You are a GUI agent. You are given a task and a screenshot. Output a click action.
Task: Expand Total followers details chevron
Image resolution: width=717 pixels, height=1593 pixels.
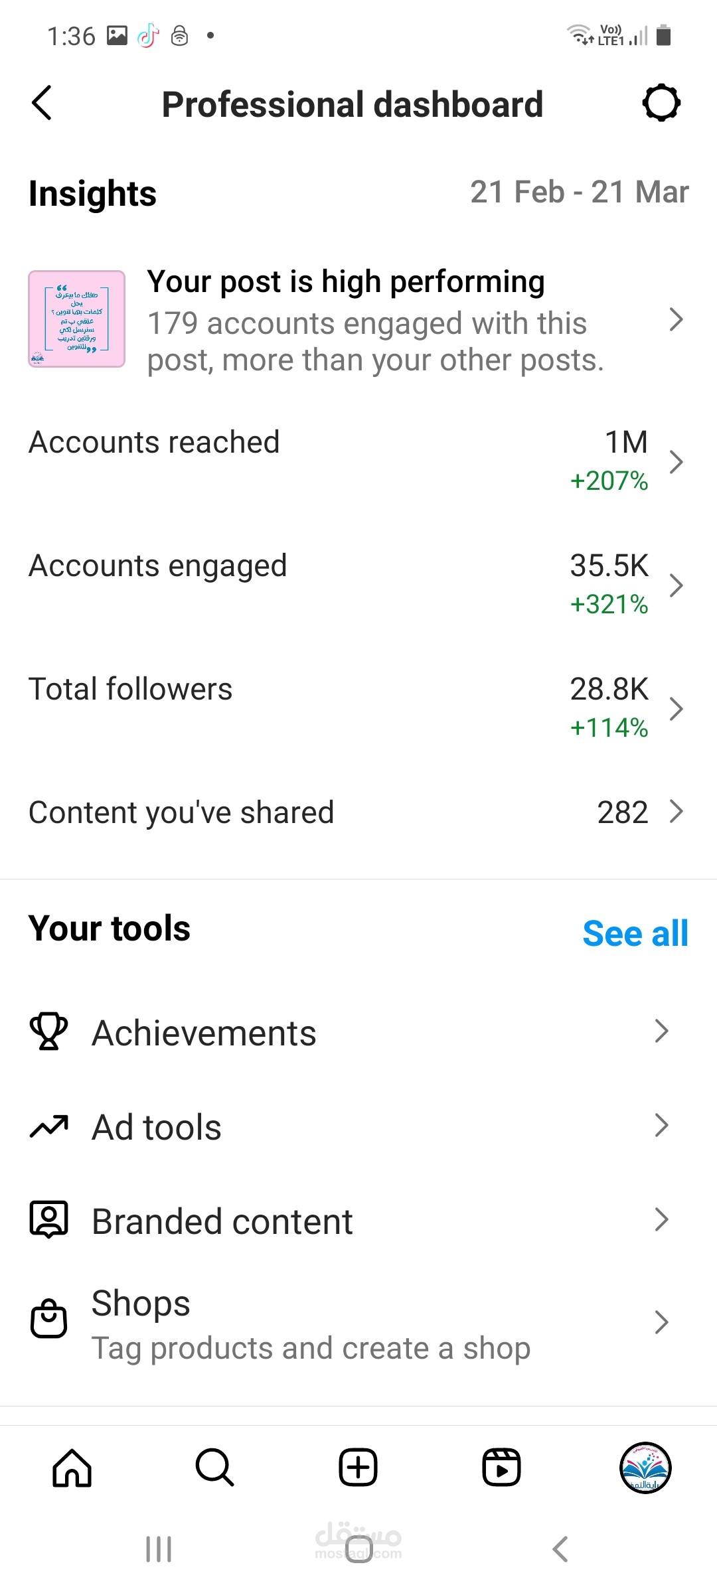[x=676, y=709]
